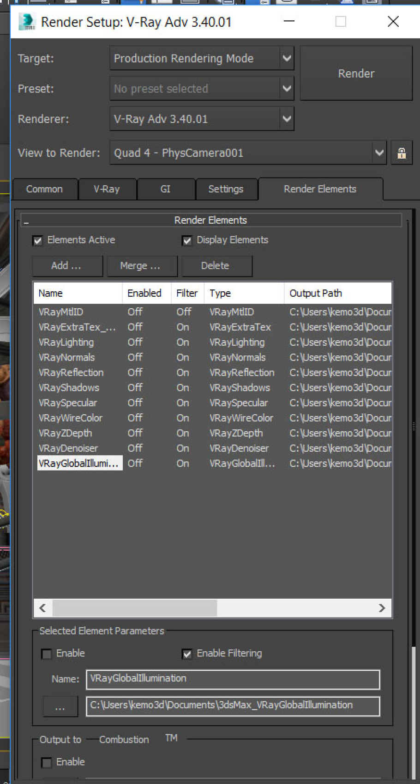420x784 pixels.
Task: Select the Render Elements tab
Action: (320, 189)
